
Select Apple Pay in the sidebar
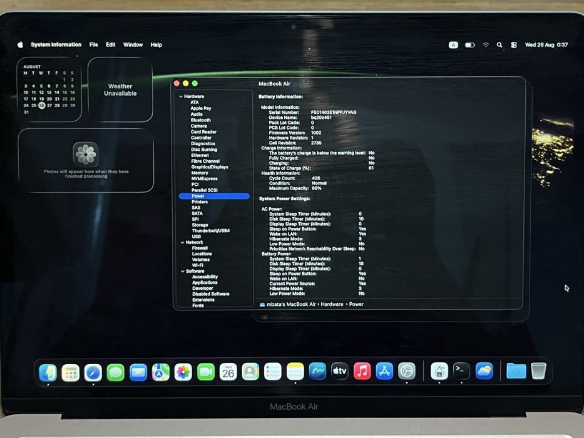[201, 108]
